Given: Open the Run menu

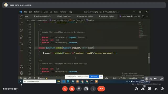Looking at the screenshot, I should pos(56,12).
